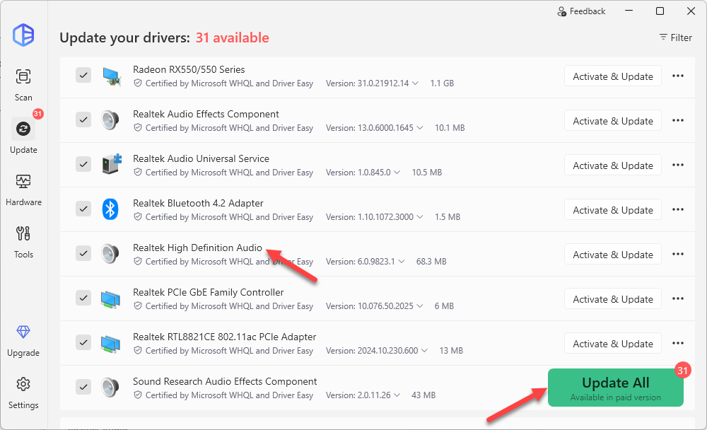Open more options for Radeon RX550 driver
This screenshot has height=430, width=707.
pyautogui.click(x=677, y=76)
